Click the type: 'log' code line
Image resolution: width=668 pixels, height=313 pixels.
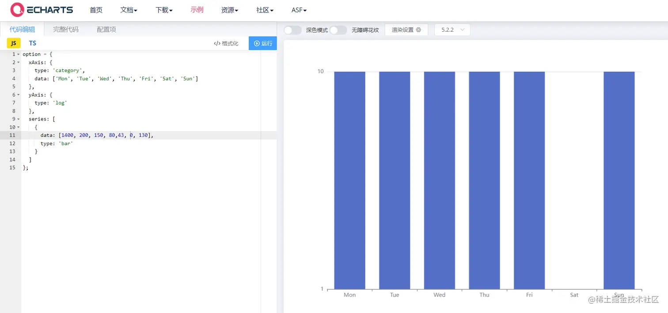(51, 103)
